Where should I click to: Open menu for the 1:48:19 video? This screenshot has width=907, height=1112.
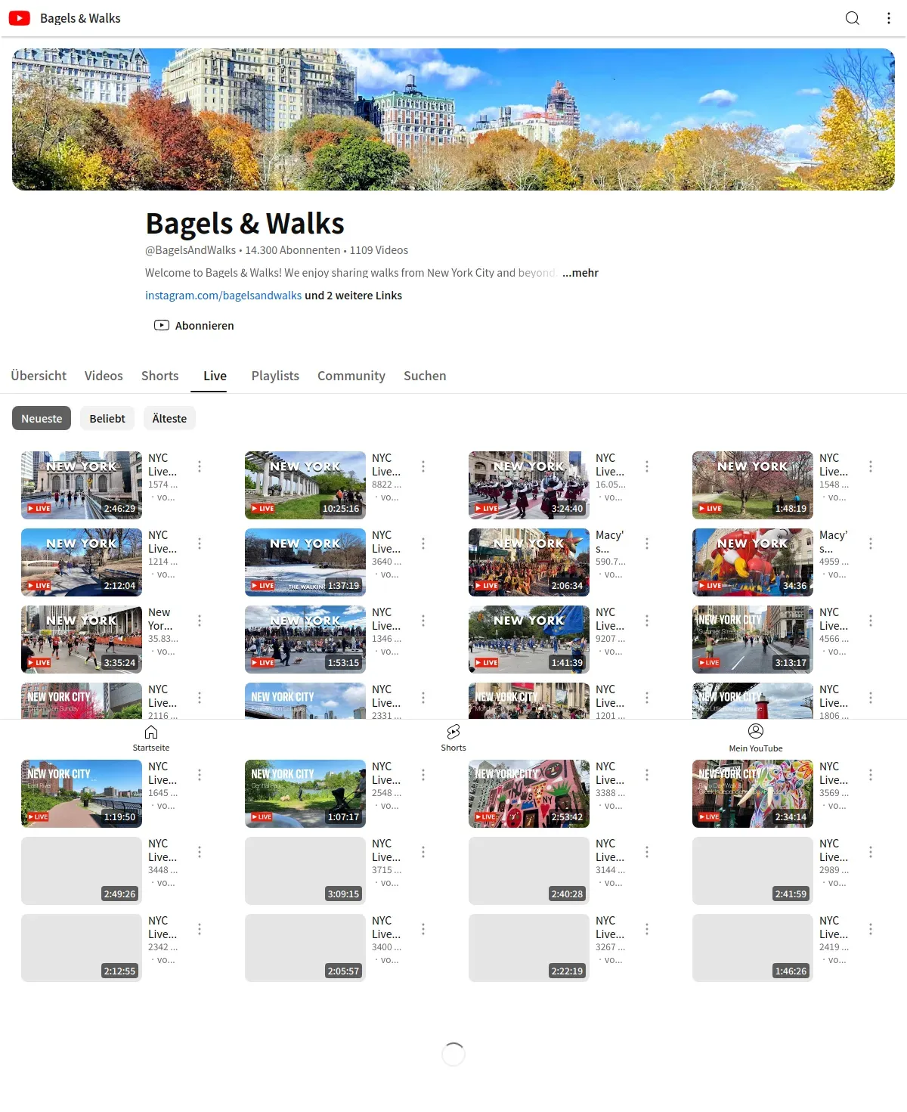click(871, 466)
